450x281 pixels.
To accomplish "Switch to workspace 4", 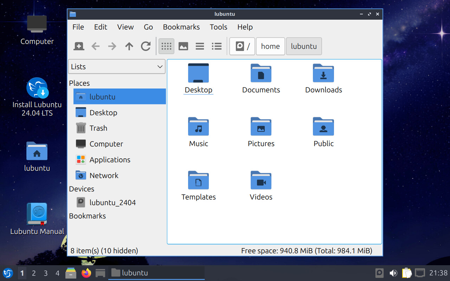I will (x=57, y=273).
